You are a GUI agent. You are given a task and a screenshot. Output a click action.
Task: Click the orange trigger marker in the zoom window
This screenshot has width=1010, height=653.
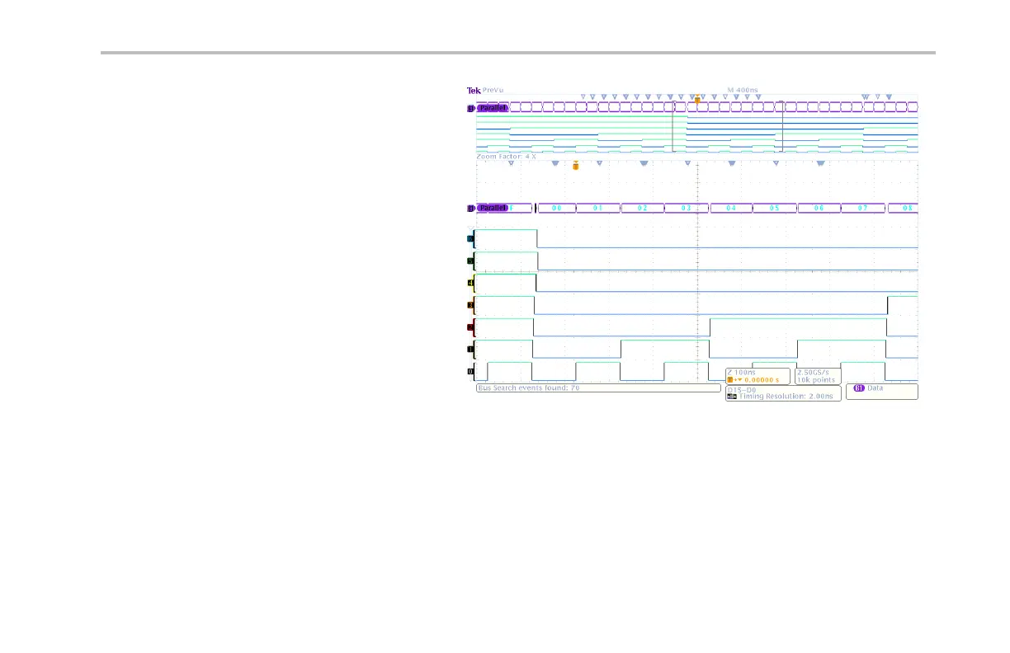[575, 166]
